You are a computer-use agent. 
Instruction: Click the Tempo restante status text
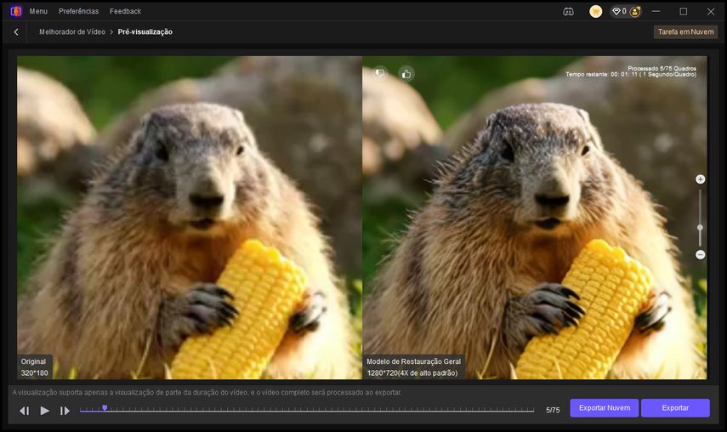coord(631,74)
